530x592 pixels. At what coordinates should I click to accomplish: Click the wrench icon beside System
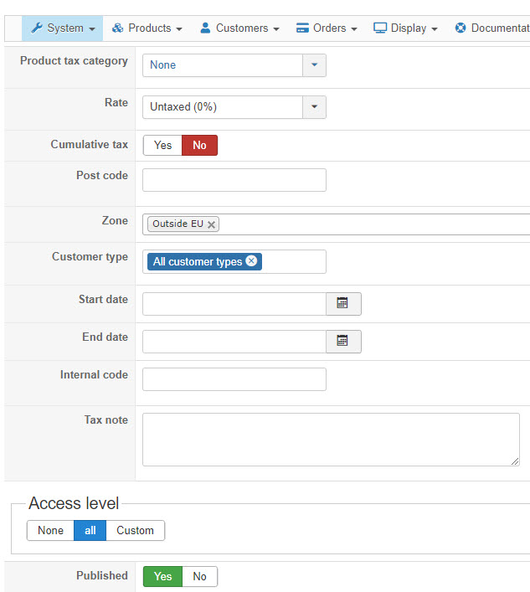click(37, 28)
